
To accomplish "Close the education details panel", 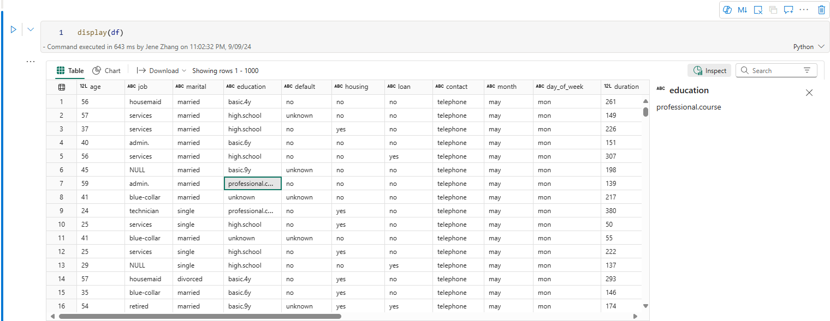I will [809, 93].
